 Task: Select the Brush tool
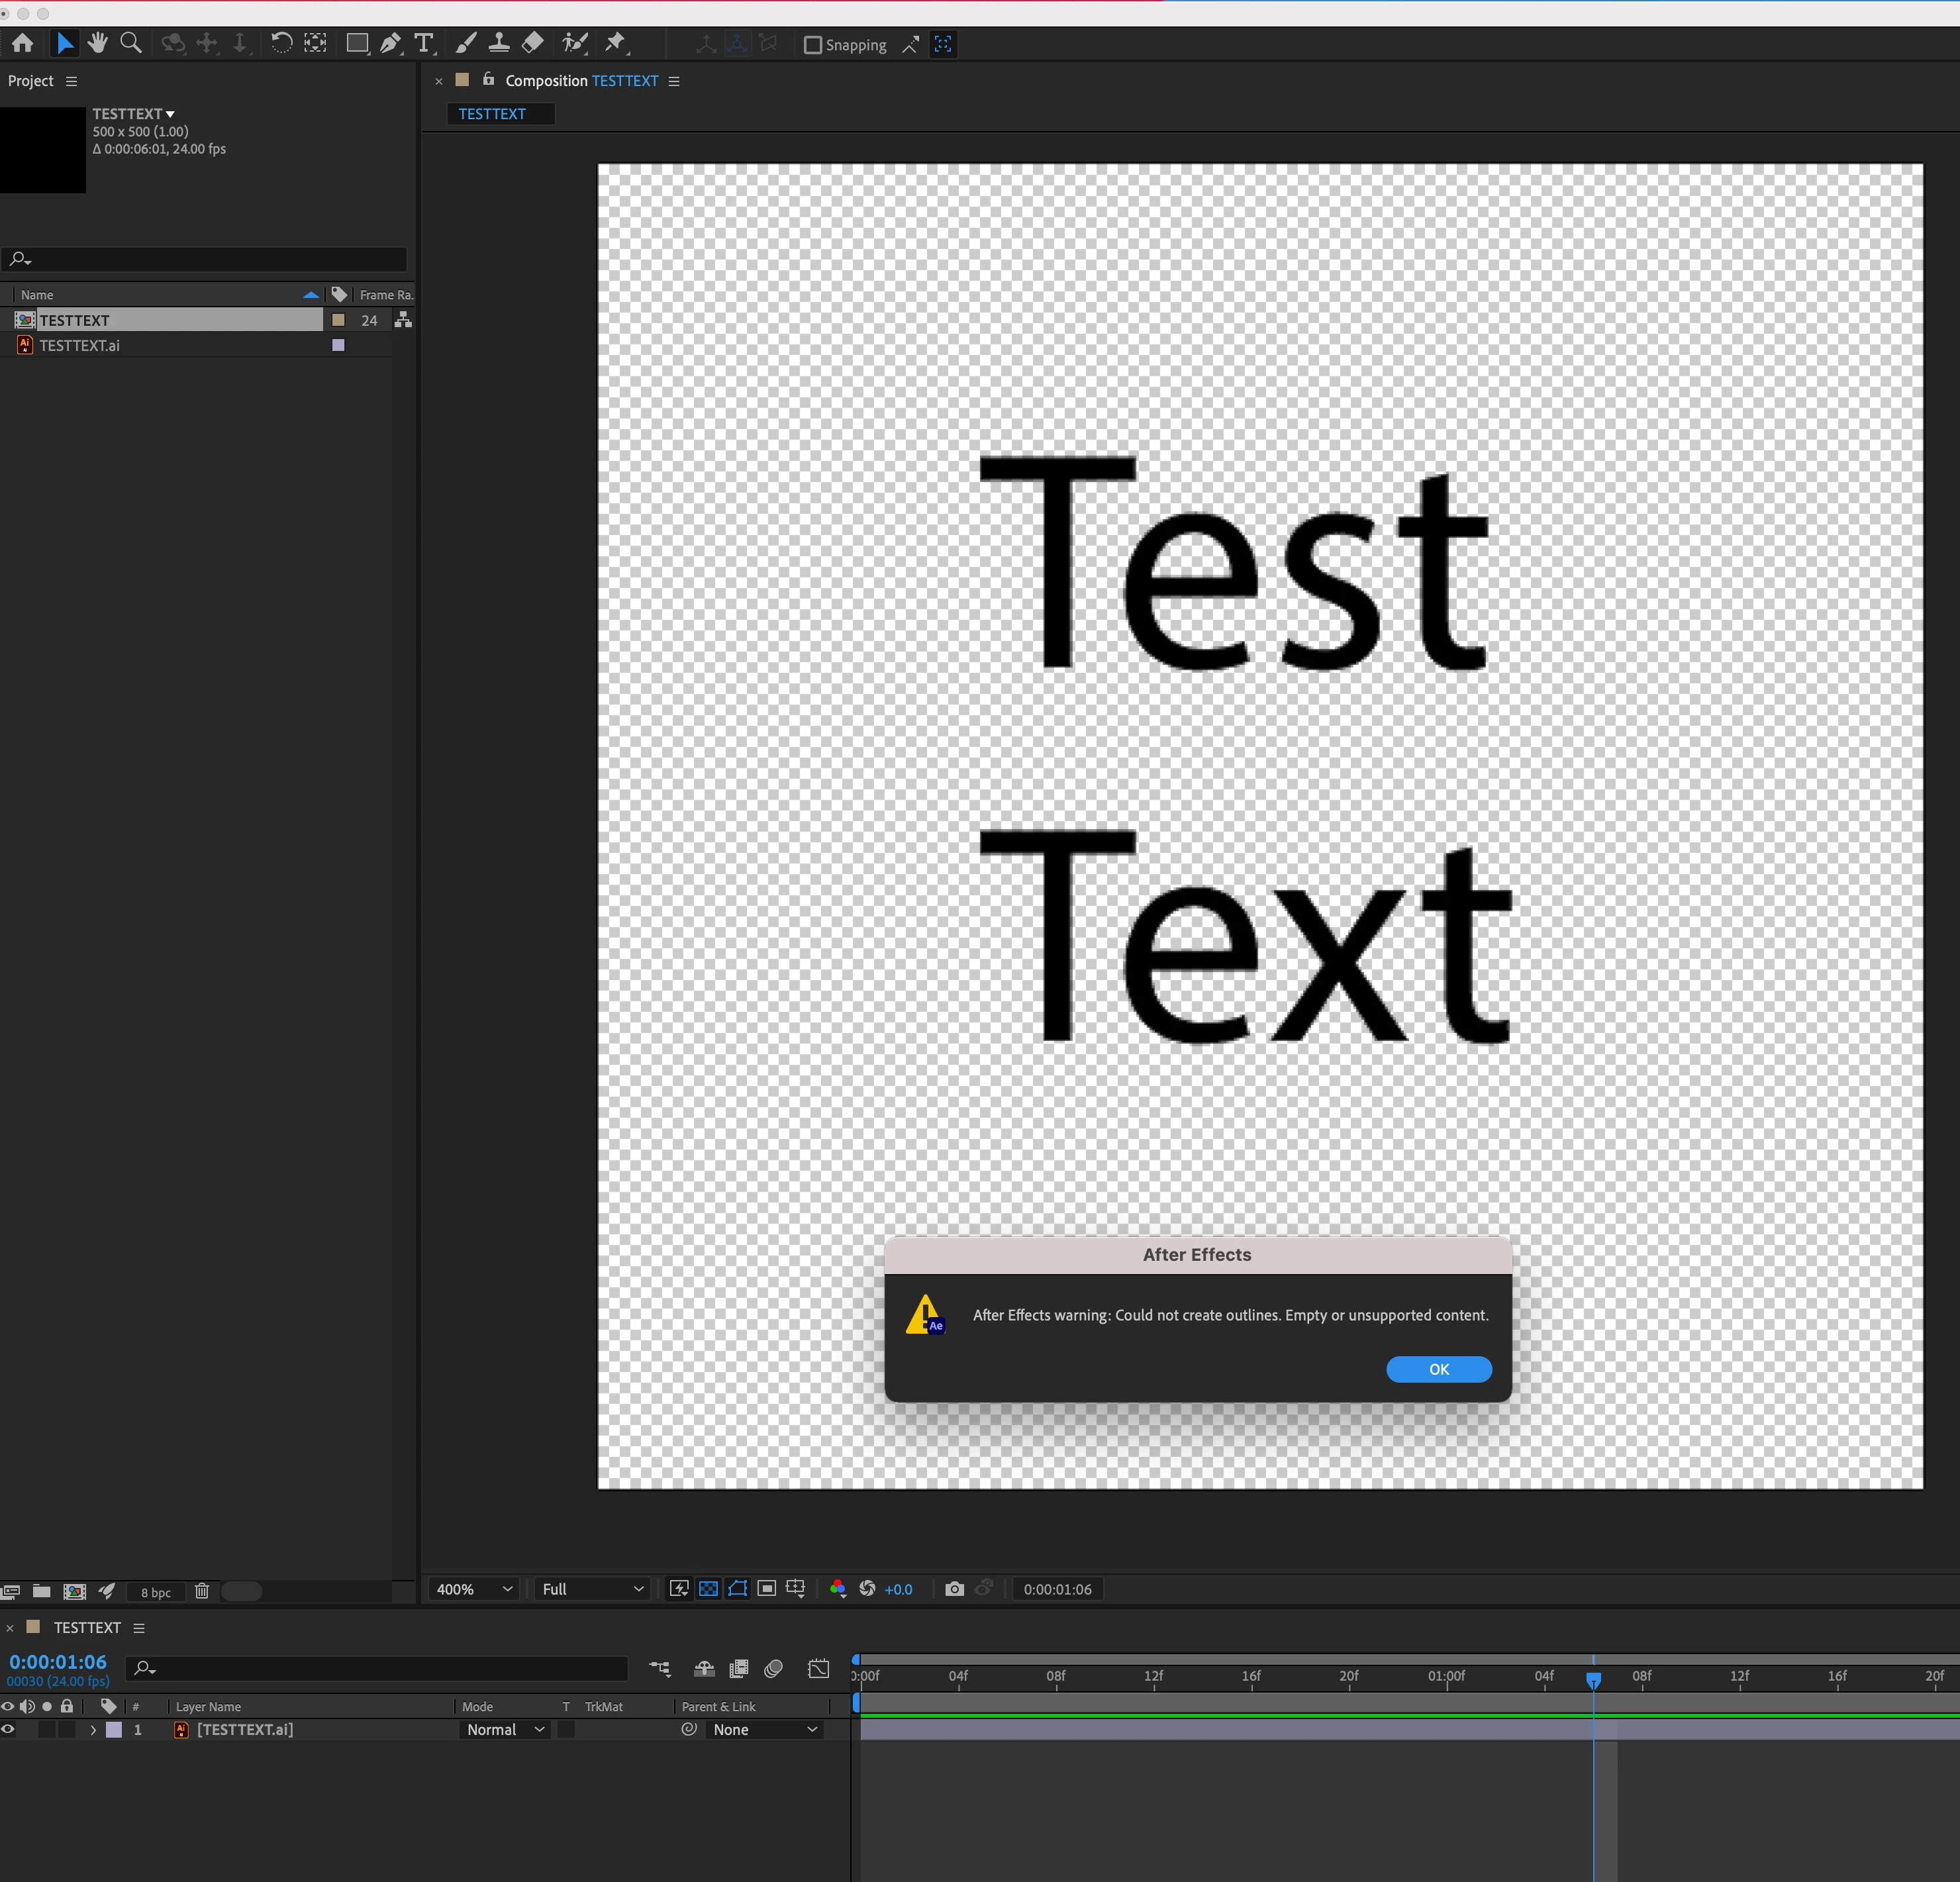coord(465,43)
